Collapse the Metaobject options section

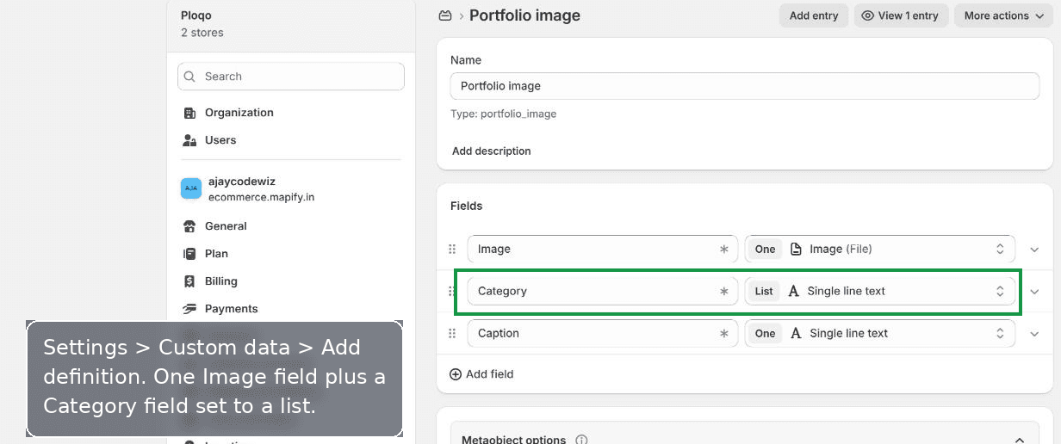tap(1021, 440)
